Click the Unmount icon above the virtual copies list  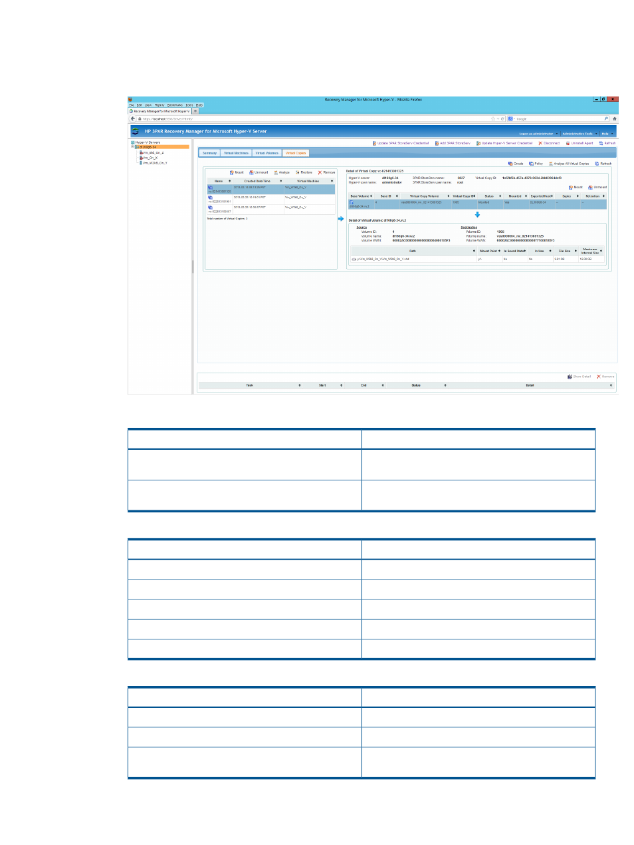[x=251, y=172]
